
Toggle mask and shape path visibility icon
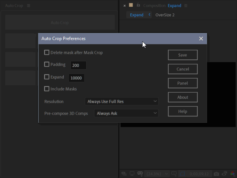(183, 174)
